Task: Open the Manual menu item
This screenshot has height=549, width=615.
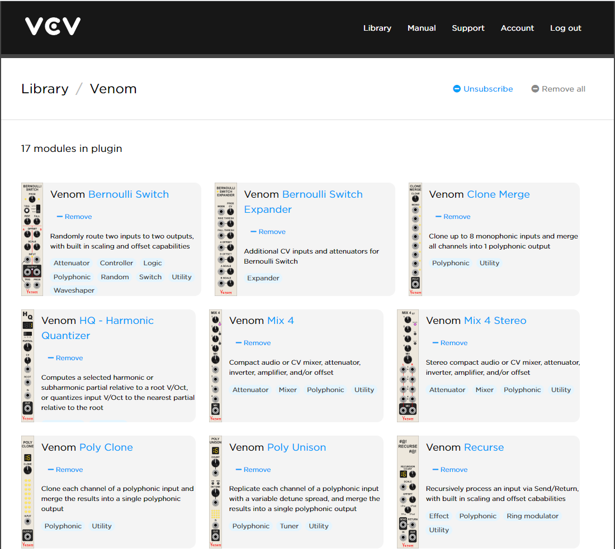Action: 421,28
